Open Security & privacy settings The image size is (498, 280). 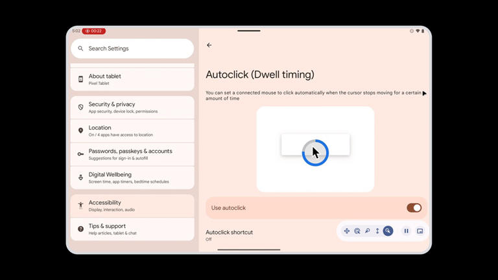(x=132, y=108)
